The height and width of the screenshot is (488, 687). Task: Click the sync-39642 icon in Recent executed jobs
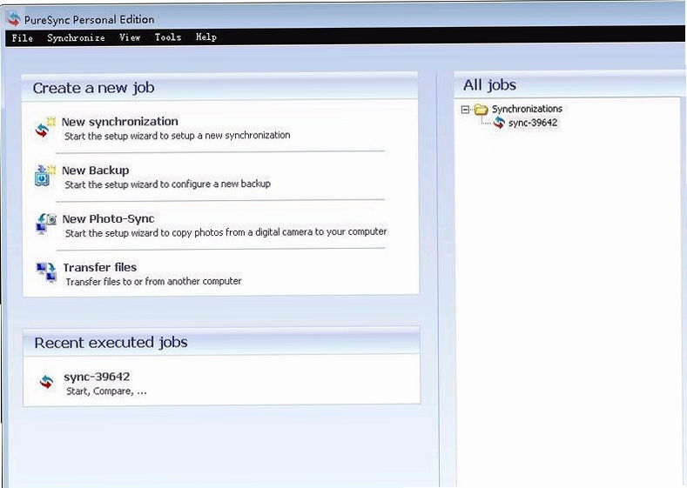coord(46,382)
